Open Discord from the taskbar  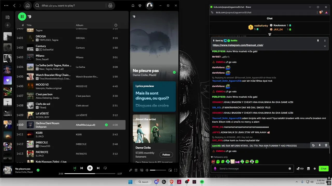[x=156, y=182]
